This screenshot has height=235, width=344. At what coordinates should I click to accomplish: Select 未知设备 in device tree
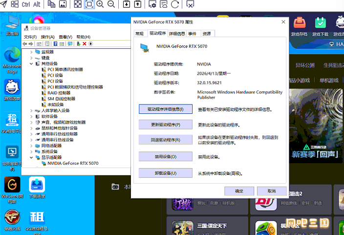[x=56, y=105]
